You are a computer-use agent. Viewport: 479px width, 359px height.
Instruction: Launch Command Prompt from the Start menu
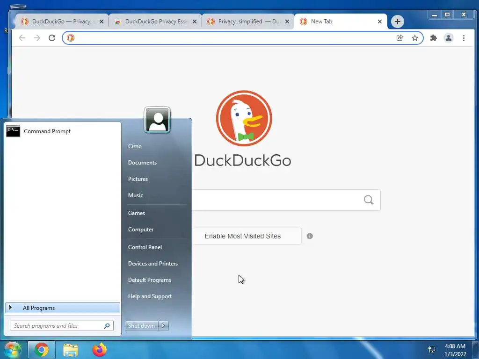63,131
